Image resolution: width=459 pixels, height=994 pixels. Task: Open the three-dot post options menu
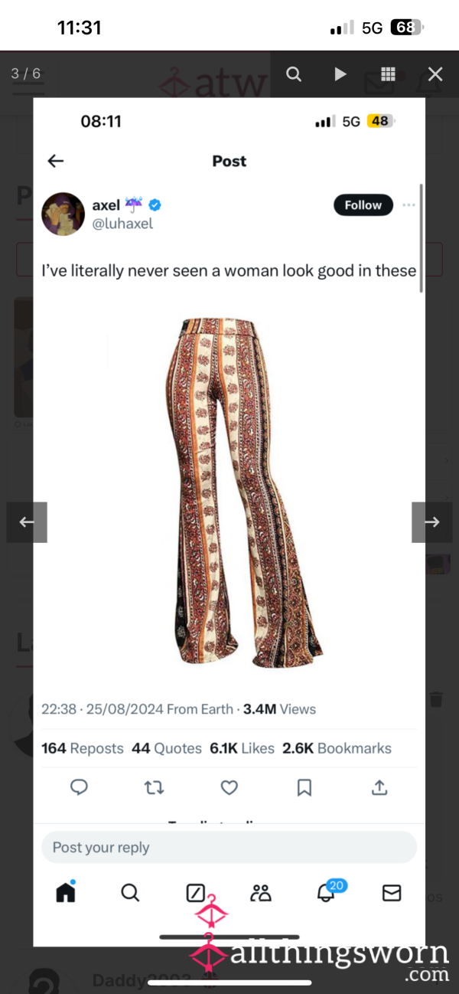point(409,205)
